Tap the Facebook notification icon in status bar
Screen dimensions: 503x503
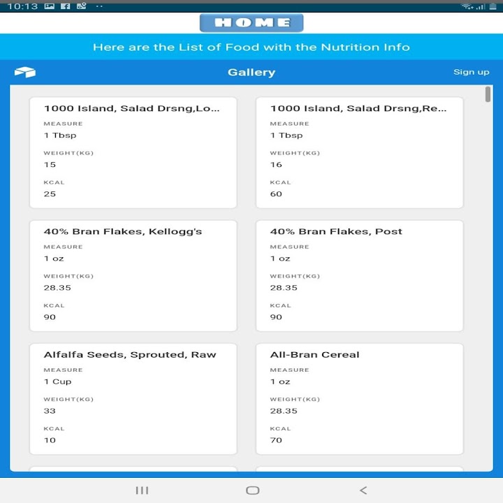coord(66,6)
